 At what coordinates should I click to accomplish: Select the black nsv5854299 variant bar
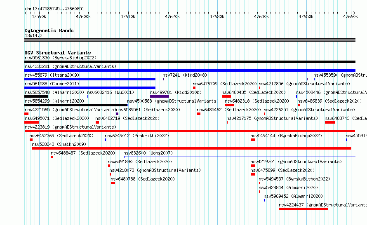(75, 105)
